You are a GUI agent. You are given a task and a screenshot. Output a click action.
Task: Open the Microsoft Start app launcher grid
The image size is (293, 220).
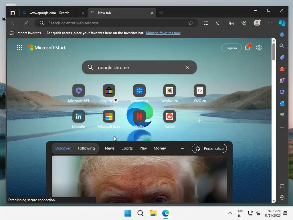tap(19, 48)
